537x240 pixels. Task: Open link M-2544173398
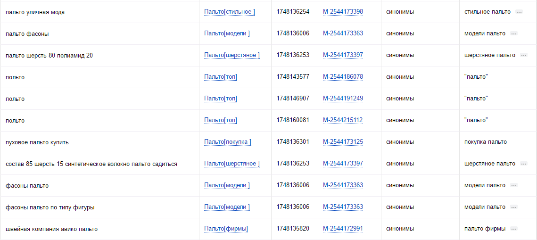click(343, 12)
